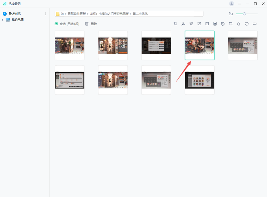The height and width of the screenshot is (197, 267).
Task: Expand the 我的电脑 tree node arrow
Action: [x=3, y=20]
